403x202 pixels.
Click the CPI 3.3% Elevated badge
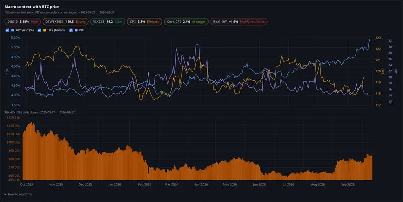145,22
